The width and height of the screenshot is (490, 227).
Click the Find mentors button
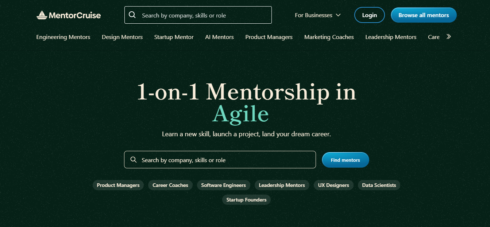point(345,160)
